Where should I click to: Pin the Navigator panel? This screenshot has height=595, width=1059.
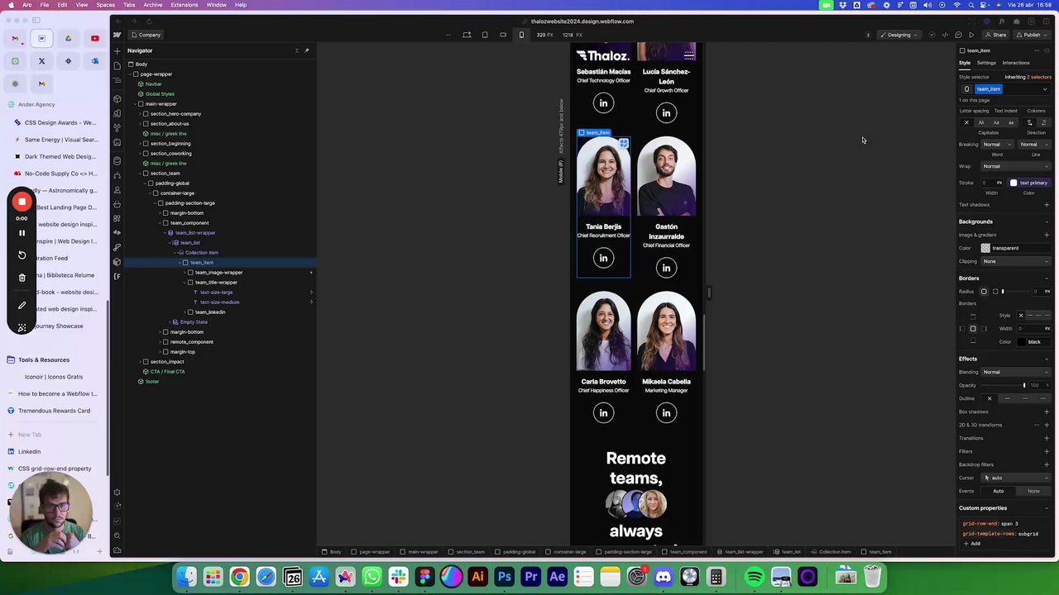click(x=306, y=50)
